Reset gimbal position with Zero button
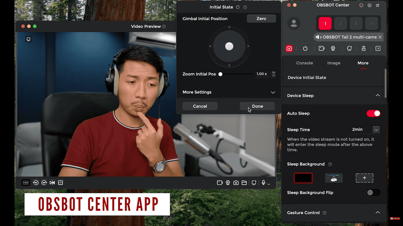This screenshot has height=226, width=403. coord(261,19)
